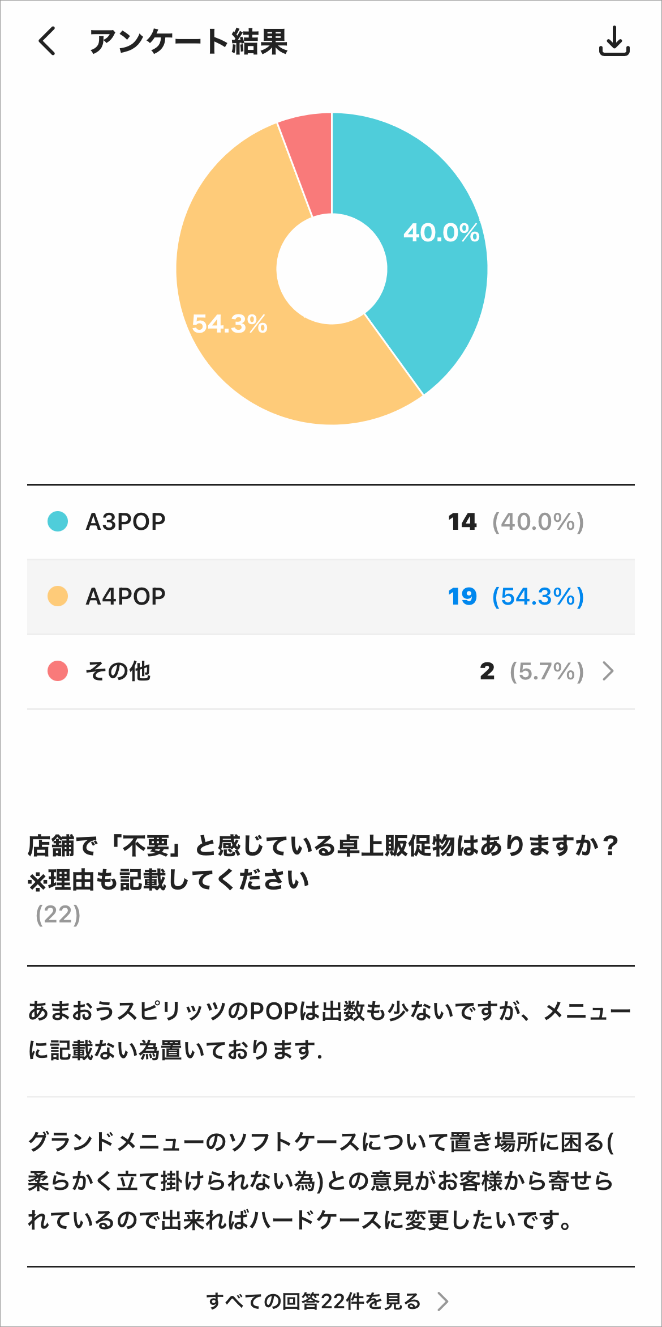Click the orange 54.3% chart segment
This screenshot has height=1327, width=662.
pyautogui.click(x=238, y=340)
